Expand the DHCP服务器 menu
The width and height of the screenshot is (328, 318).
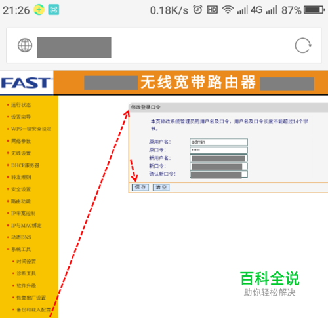25,165
